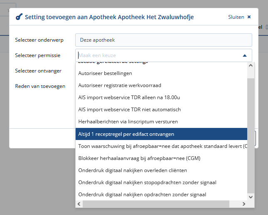
Task: Click the 'Maak een keuze' search field
Action: (x=158, y=55)
